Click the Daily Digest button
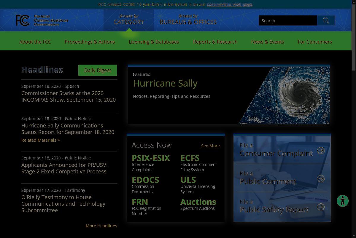This screenshot has height=238, width=356. [98, 70]
